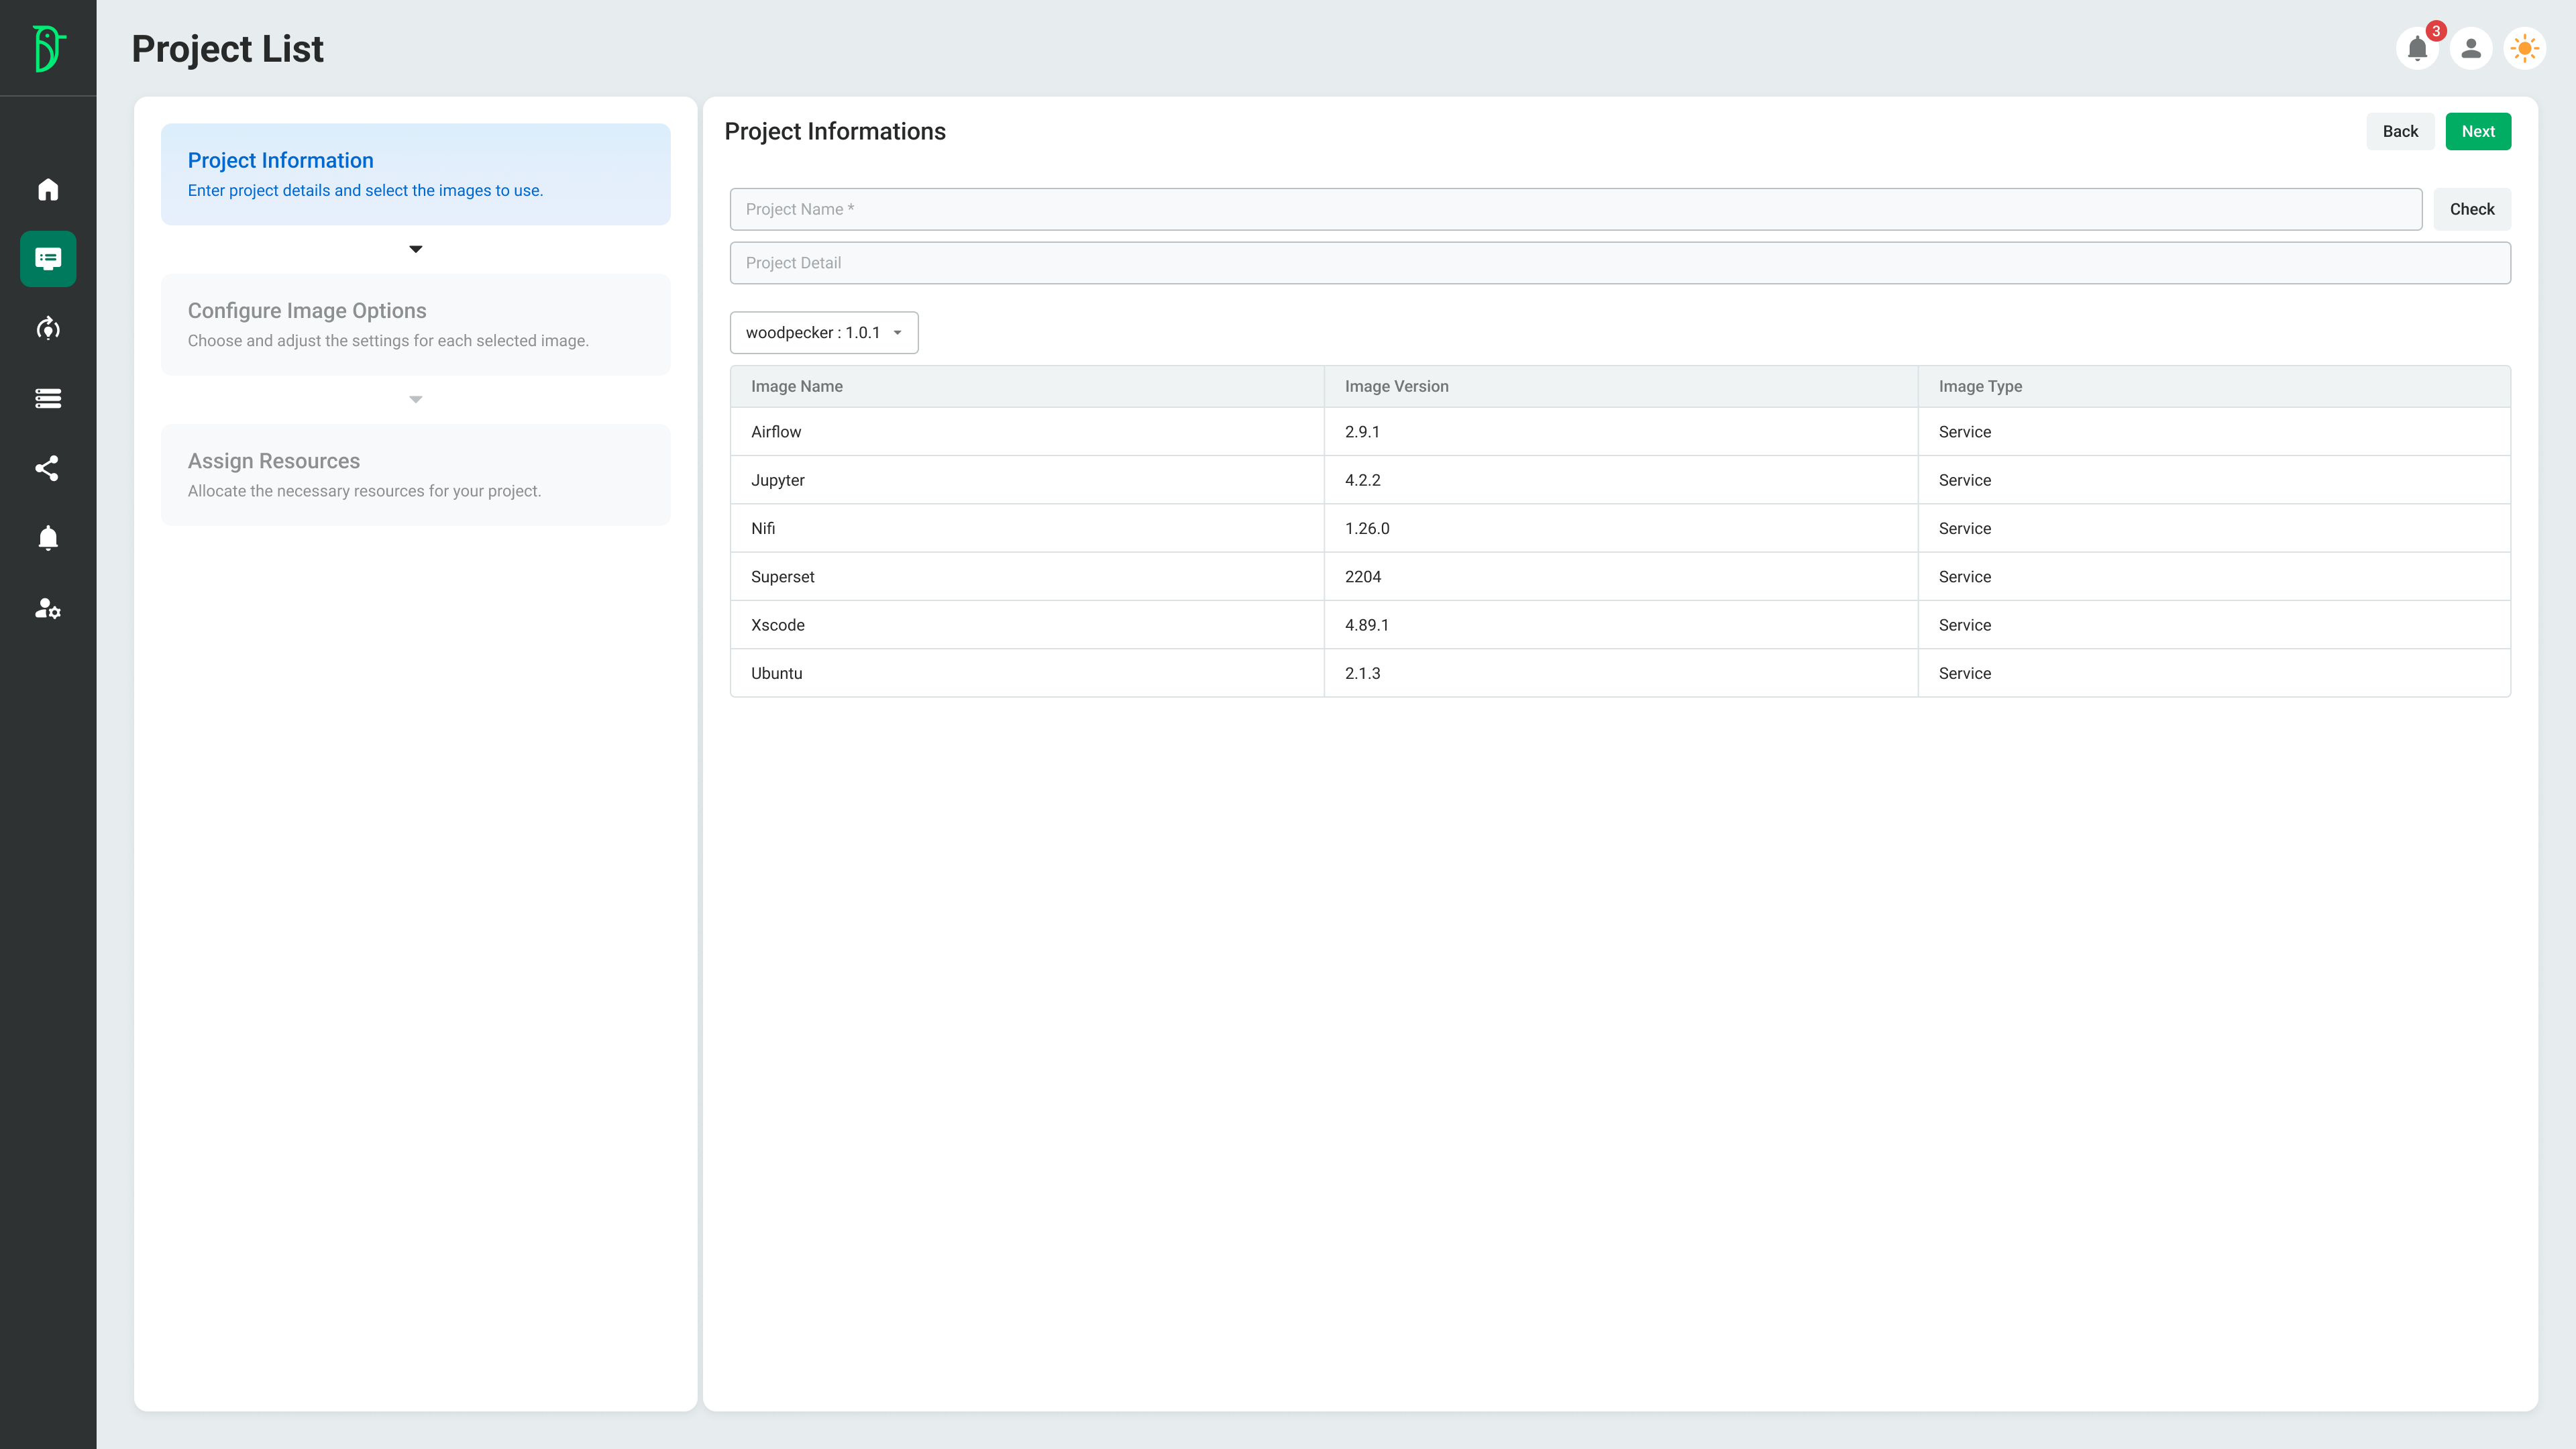Click the share sidebar icon
This screenshot has height=1449, width=2576.
(x=48, y=468)
